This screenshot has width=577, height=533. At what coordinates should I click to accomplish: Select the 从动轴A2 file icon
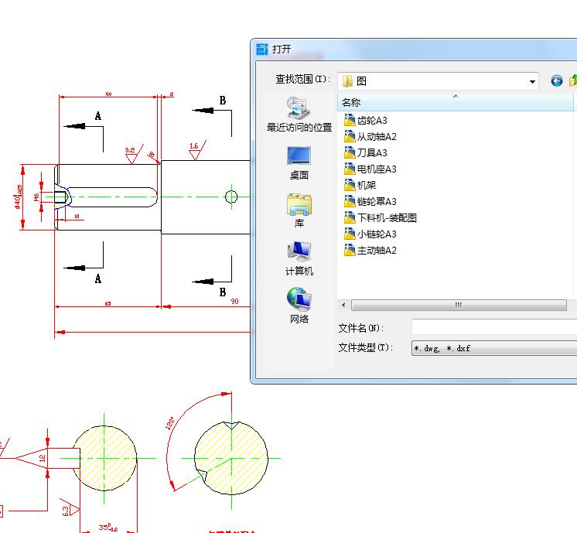click(350, 137)
